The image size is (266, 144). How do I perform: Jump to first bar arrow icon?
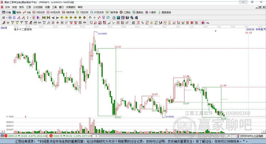pos(44,17)
